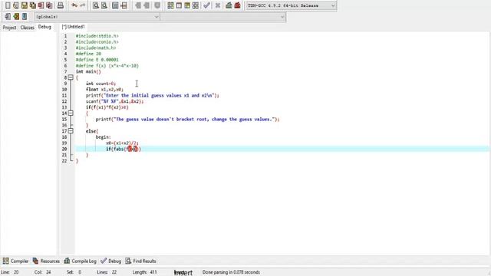Click the red delete profiling information icon
This screenshot has width=491, height=276.
[x=237, y=5]
